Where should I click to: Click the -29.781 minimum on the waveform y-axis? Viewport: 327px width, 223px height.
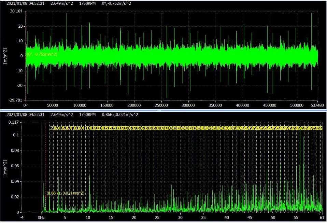(15, 100)
